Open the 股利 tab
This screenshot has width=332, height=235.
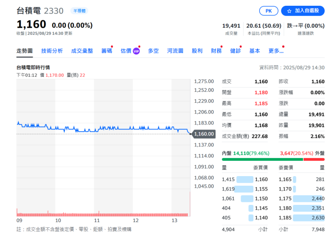click(x=197, y=51)
